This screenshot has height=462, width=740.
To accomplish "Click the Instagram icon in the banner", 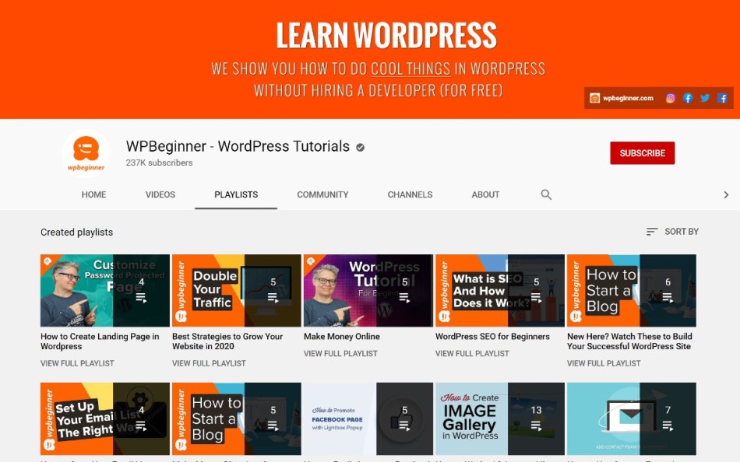I will click(x=670, y=98).
